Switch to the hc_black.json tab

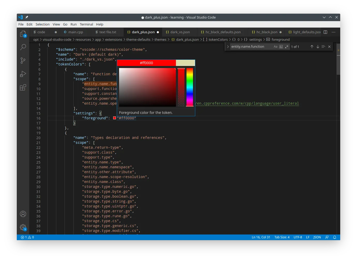(267, 32)
